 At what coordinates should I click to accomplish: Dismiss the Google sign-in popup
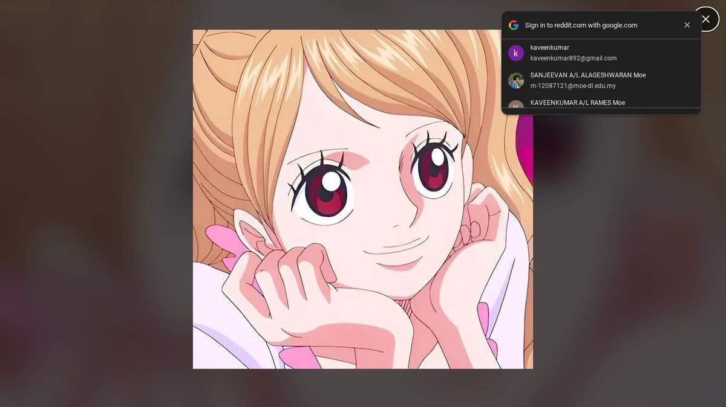click(687, 25)
